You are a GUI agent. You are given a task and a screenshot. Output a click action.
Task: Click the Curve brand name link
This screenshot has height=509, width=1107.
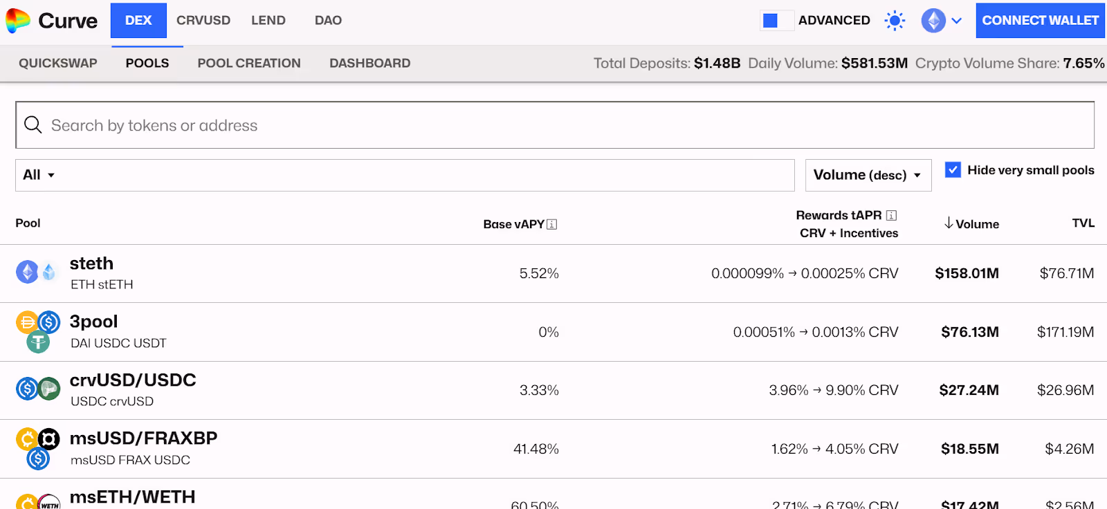pos(68,21)
